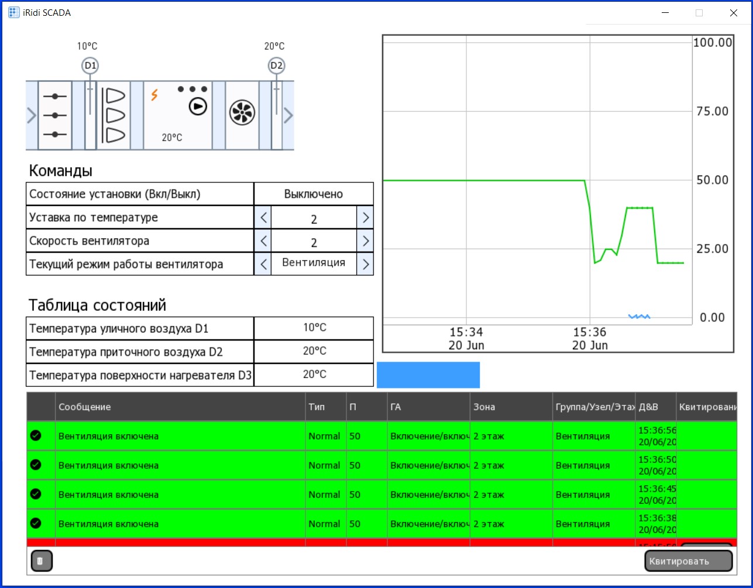Decrease fan speed with left arrow

click(x=263, y=241)
